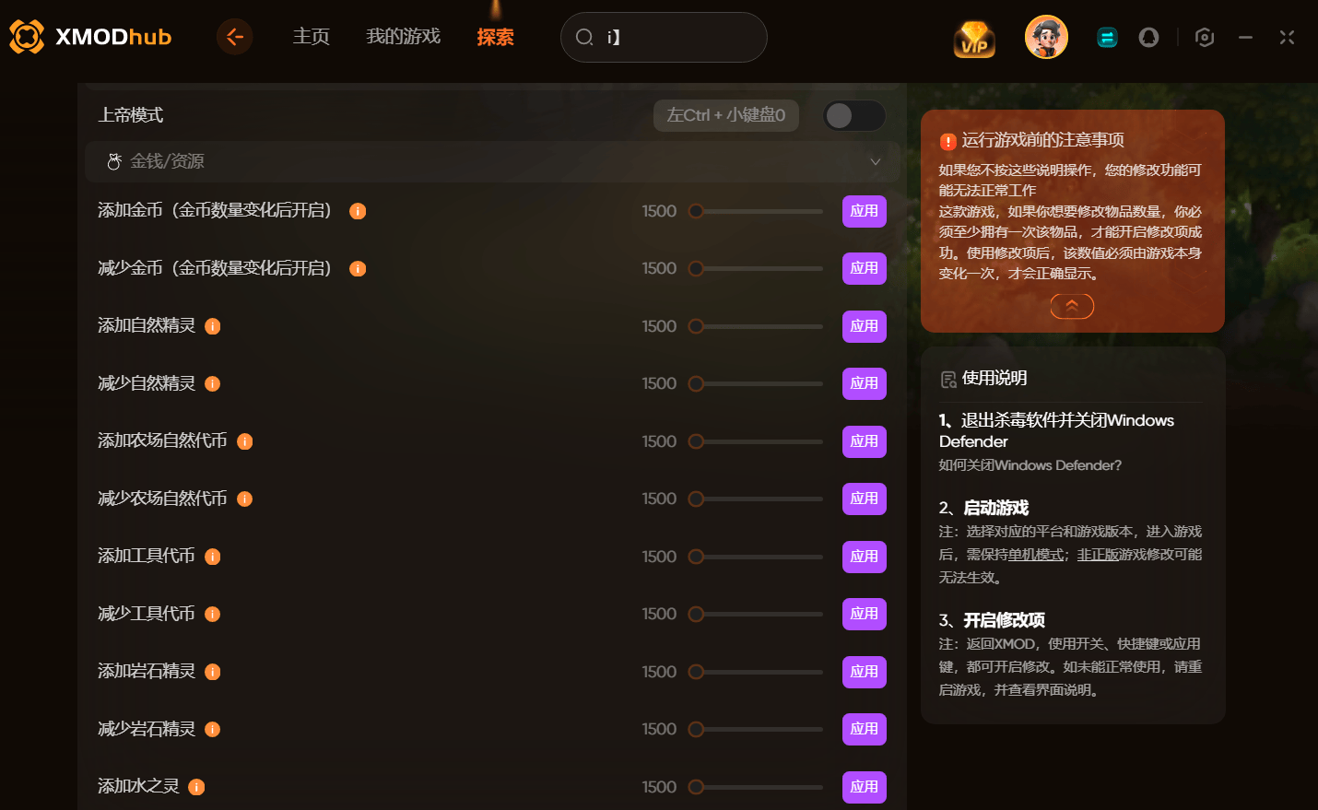Open the 探索 tab
Screen dimensions: 1318x810
tap(495, 37)
